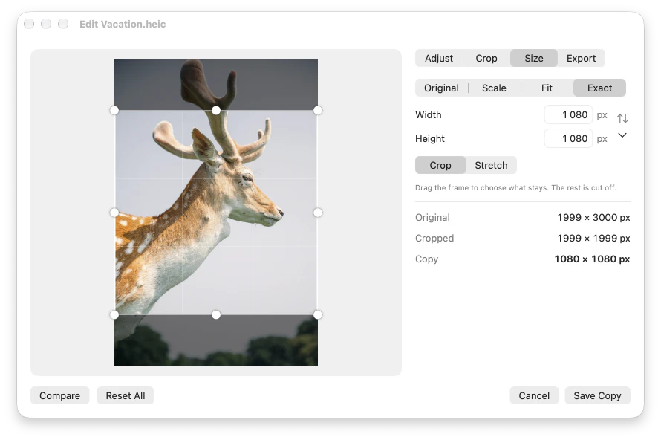
Task: Click the Edit Vacation.heic window title
Action: [123, 24]
